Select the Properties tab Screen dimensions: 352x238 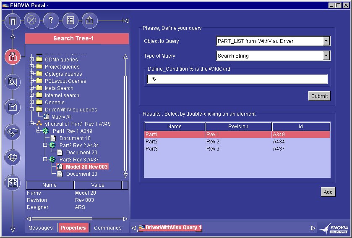[x=73, y=227]
